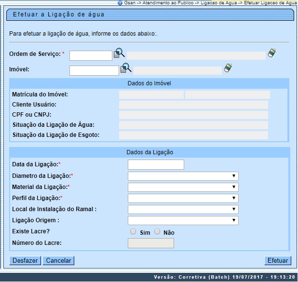
Task: Select Não for Existe Lacre
Action: (157, 231)
